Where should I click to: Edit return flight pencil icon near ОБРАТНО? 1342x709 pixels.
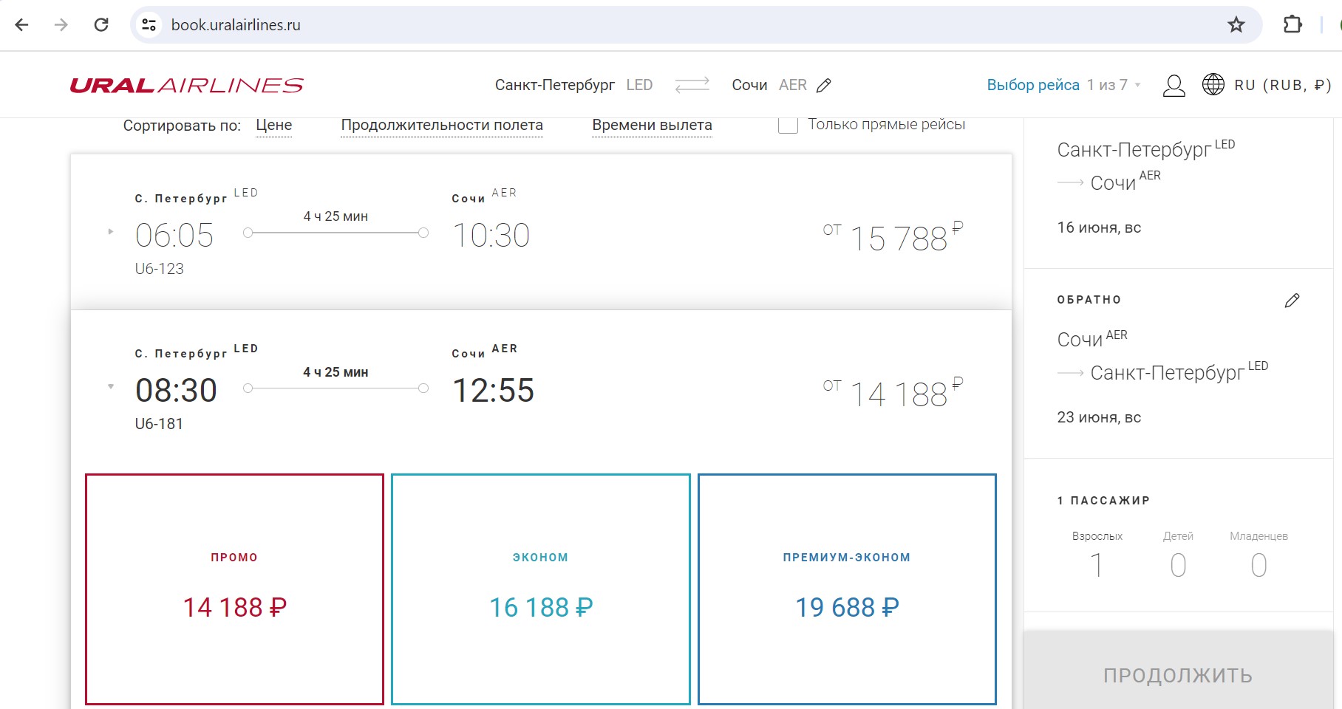(1292, 300)
